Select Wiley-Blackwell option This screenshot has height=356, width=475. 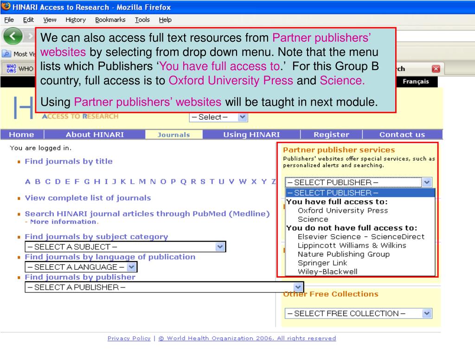click(x=327, y=272)
